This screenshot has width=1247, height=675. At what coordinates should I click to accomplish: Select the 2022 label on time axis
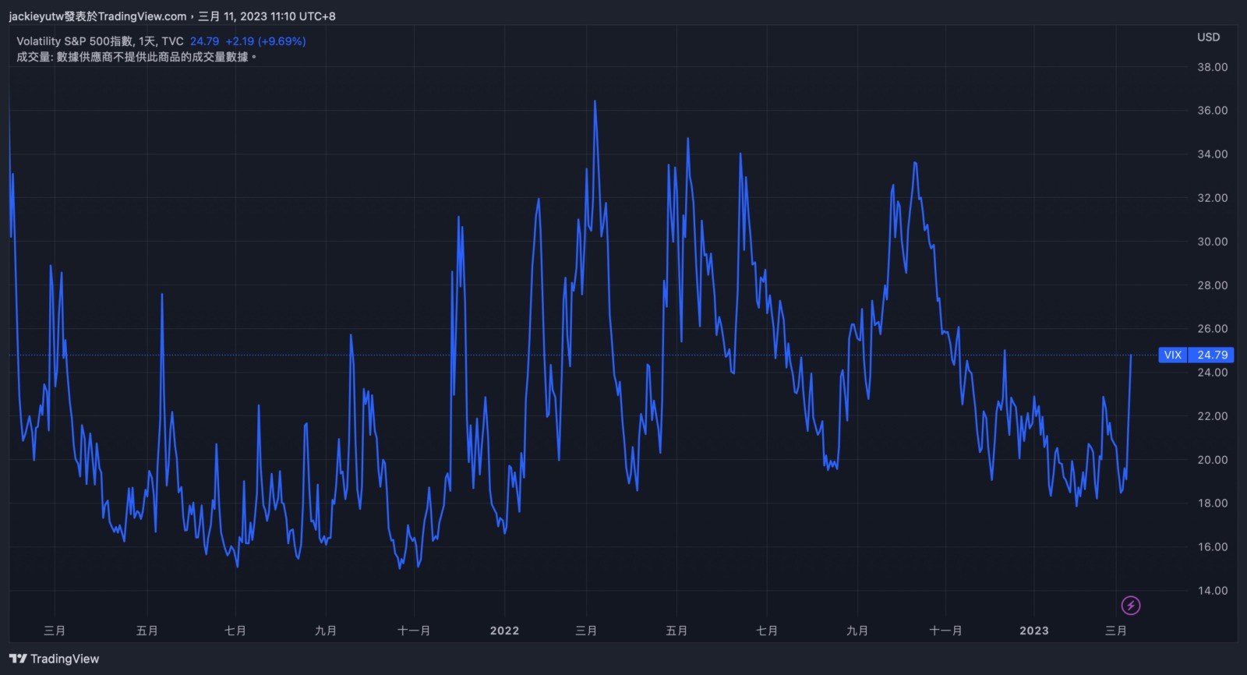504,631
